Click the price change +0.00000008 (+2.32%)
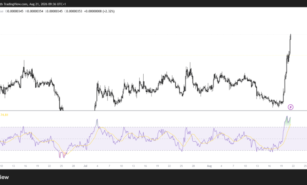 coord(99,11)
